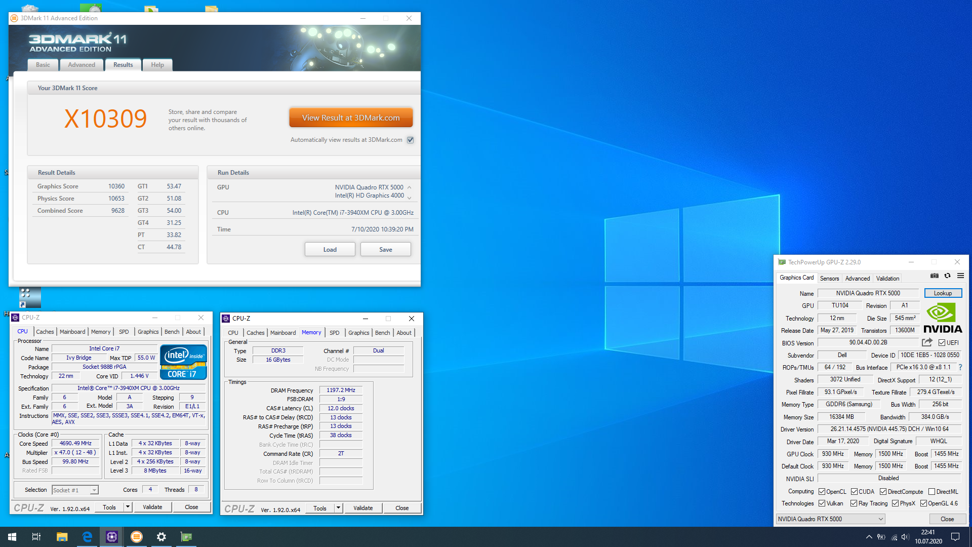Click the Bus Interface question mark
The image size is (972, 547).
tap(960, 367)
